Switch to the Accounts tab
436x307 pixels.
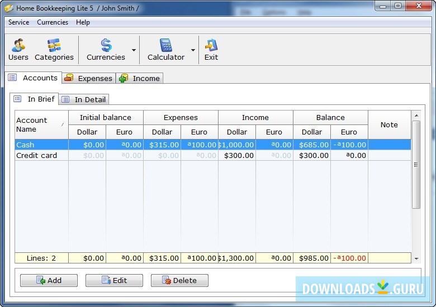(33, 78)
